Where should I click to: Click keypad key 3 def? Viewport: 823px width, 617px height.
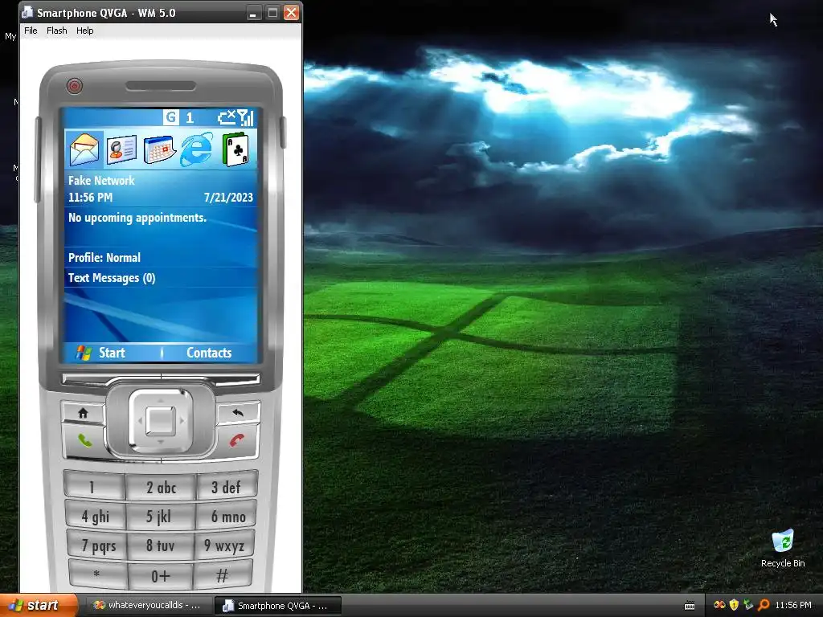pyautogui.click(x=227, y=486)
